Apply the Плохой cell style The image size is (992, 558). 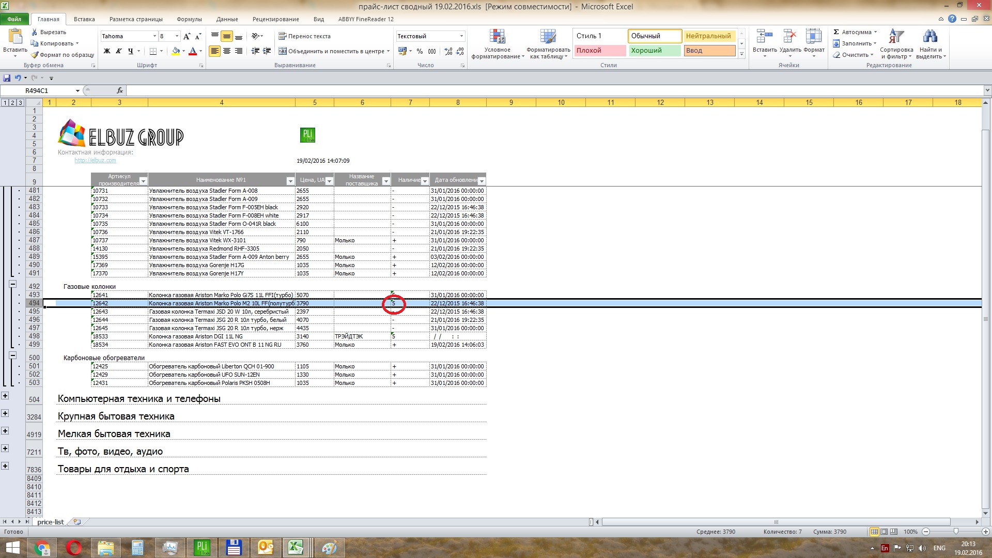[599, 51]
